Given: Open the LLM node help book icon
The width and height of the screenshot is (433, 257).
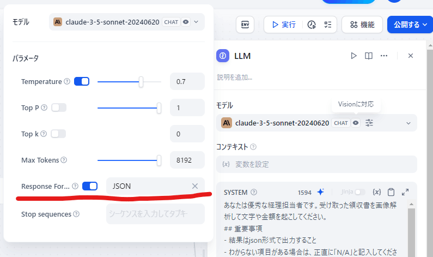Looking at the screenshot, I should coord(369,56).
